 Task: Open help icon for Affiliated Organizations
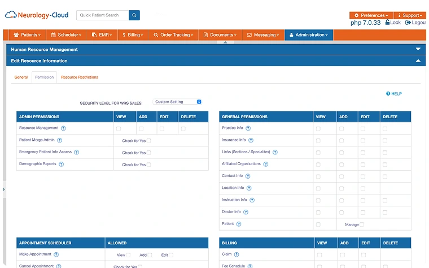tap(266, 164)
